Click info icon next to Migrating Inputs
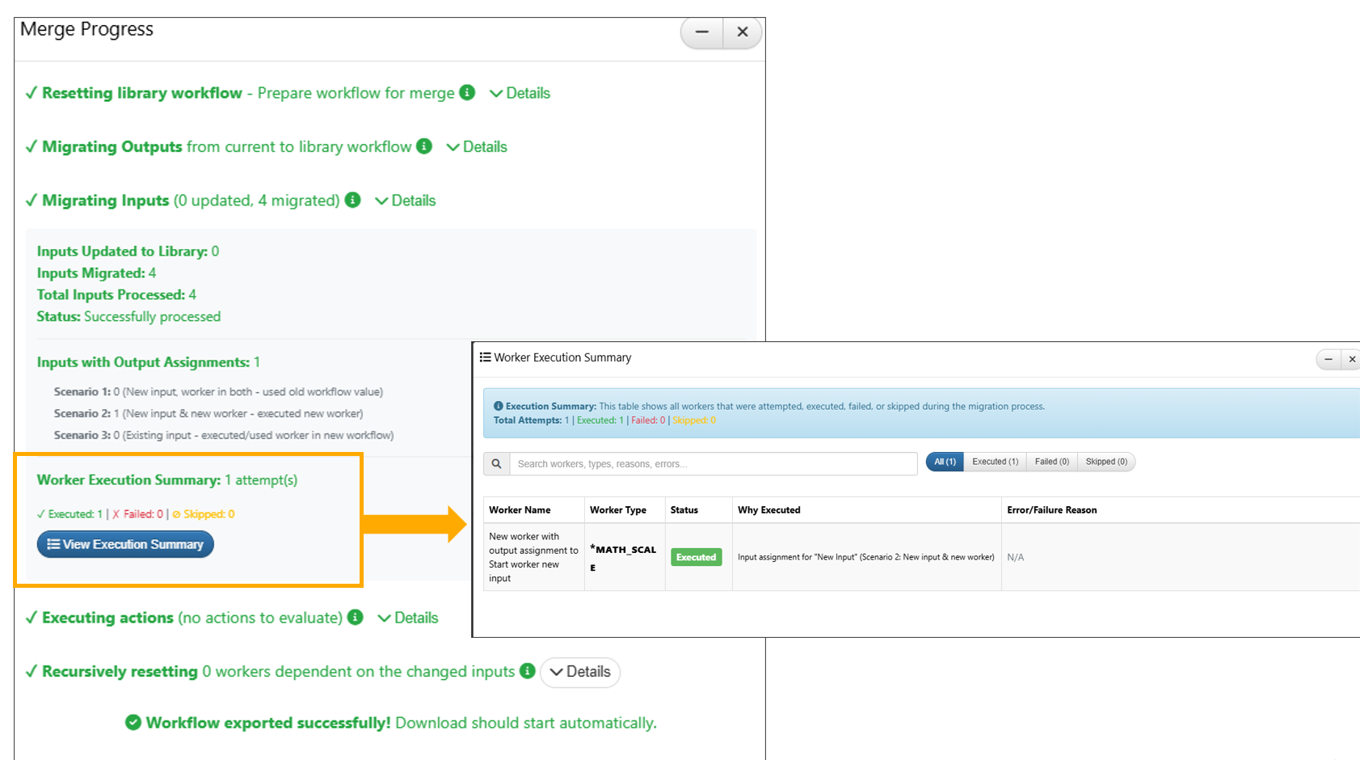This screenshot has height=760, width=1360. 353,200
